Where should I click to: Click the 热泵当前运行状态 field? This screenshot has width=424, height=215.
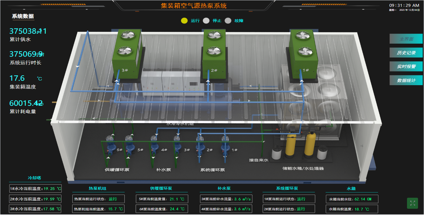click(98, 199)
